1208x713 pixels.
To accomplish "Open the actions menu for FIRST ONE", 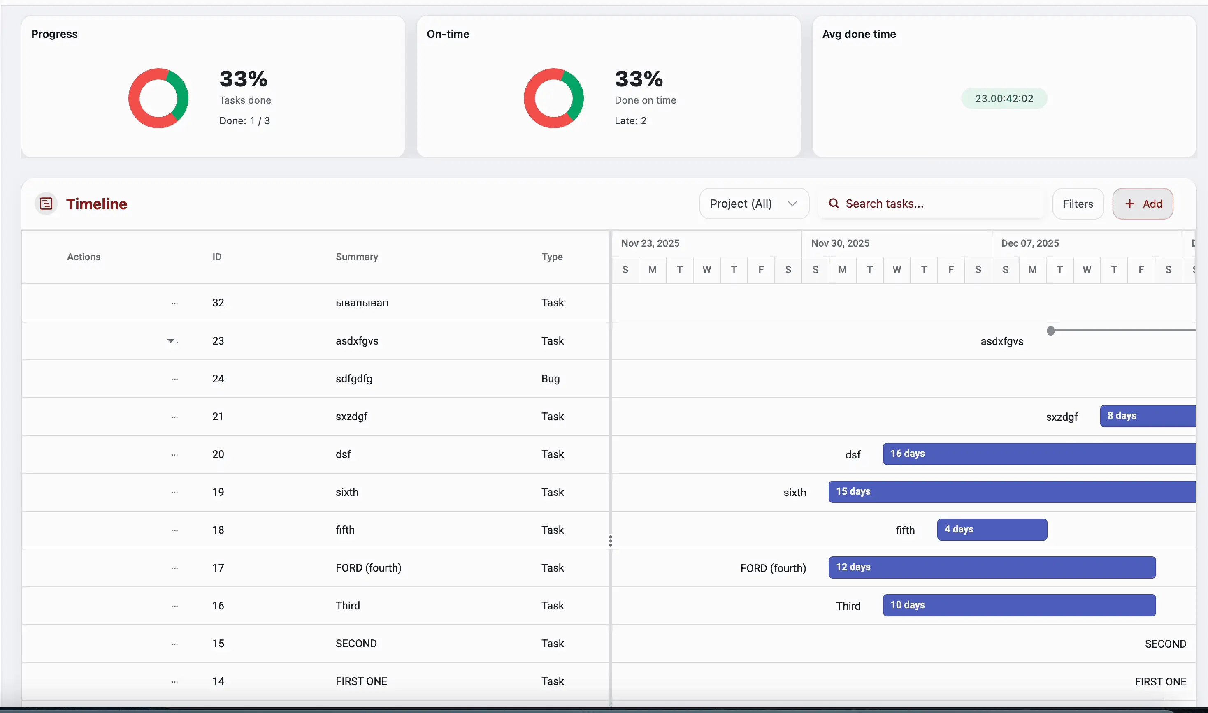I will click(174, 681).
